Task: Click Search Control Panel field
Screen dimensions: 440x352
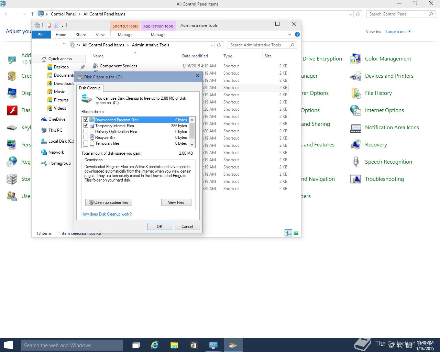Action: tap(401, 14)
